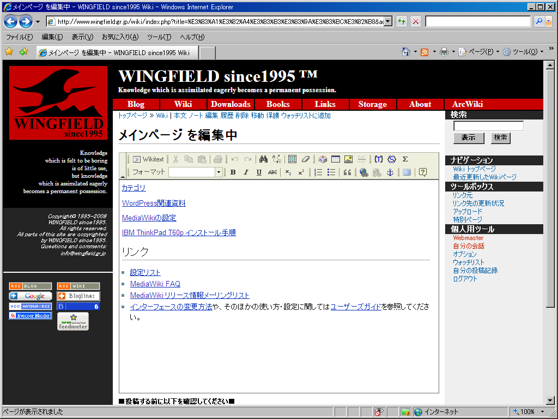Toggle underline formatting in the editor
The height and width of the screenshot is (419, 558).
click(259, 172)
